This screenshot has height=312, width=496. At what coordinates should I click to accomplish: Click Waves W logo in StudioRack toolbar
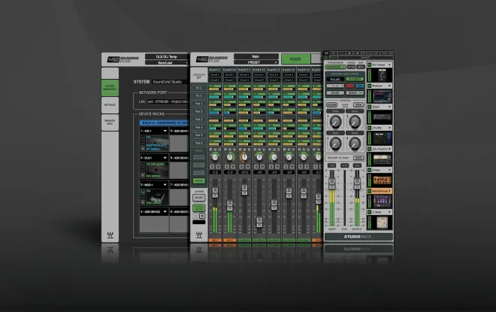click(327, 53)
